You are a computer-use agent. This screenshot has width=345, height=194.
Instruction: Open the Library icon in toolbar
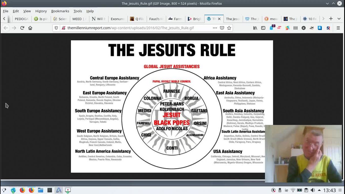255,28
